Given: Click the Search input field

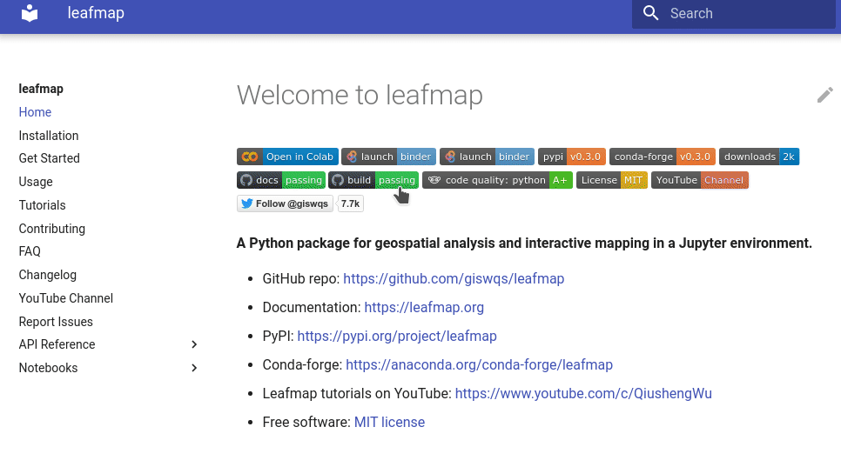Looking at the screenshot, I should pyautogui.click(x=733, y=13).
